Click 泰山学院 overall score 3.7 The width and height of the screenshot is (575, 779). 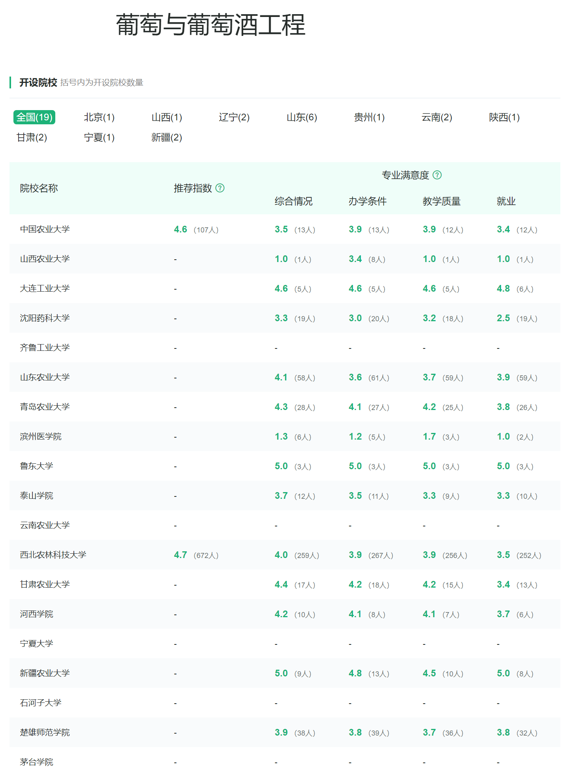point(281,496)
